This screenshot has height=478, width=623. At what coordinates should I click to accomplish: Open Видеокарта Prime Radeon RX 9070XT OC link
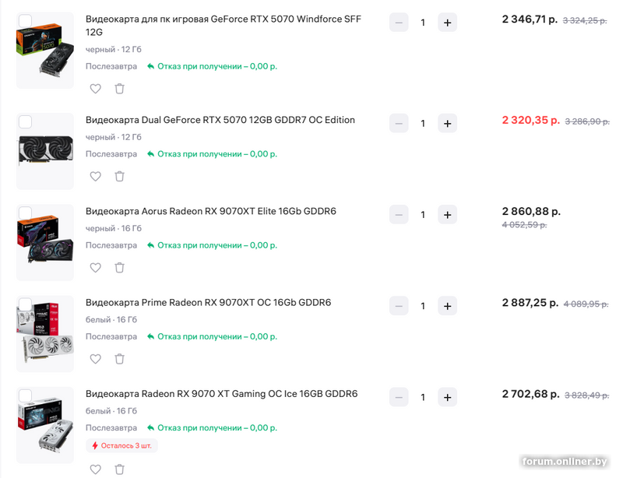coord(208,302)
